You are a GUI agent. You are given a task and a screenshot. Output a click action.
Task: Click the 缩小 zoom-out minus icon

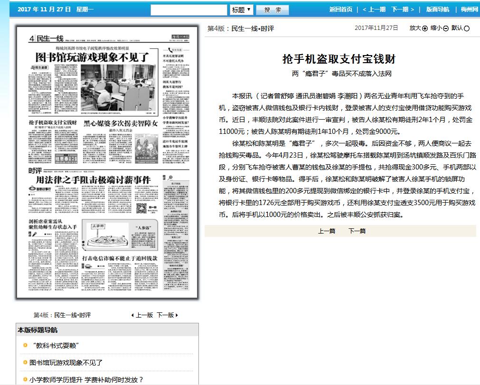[446, 28]
